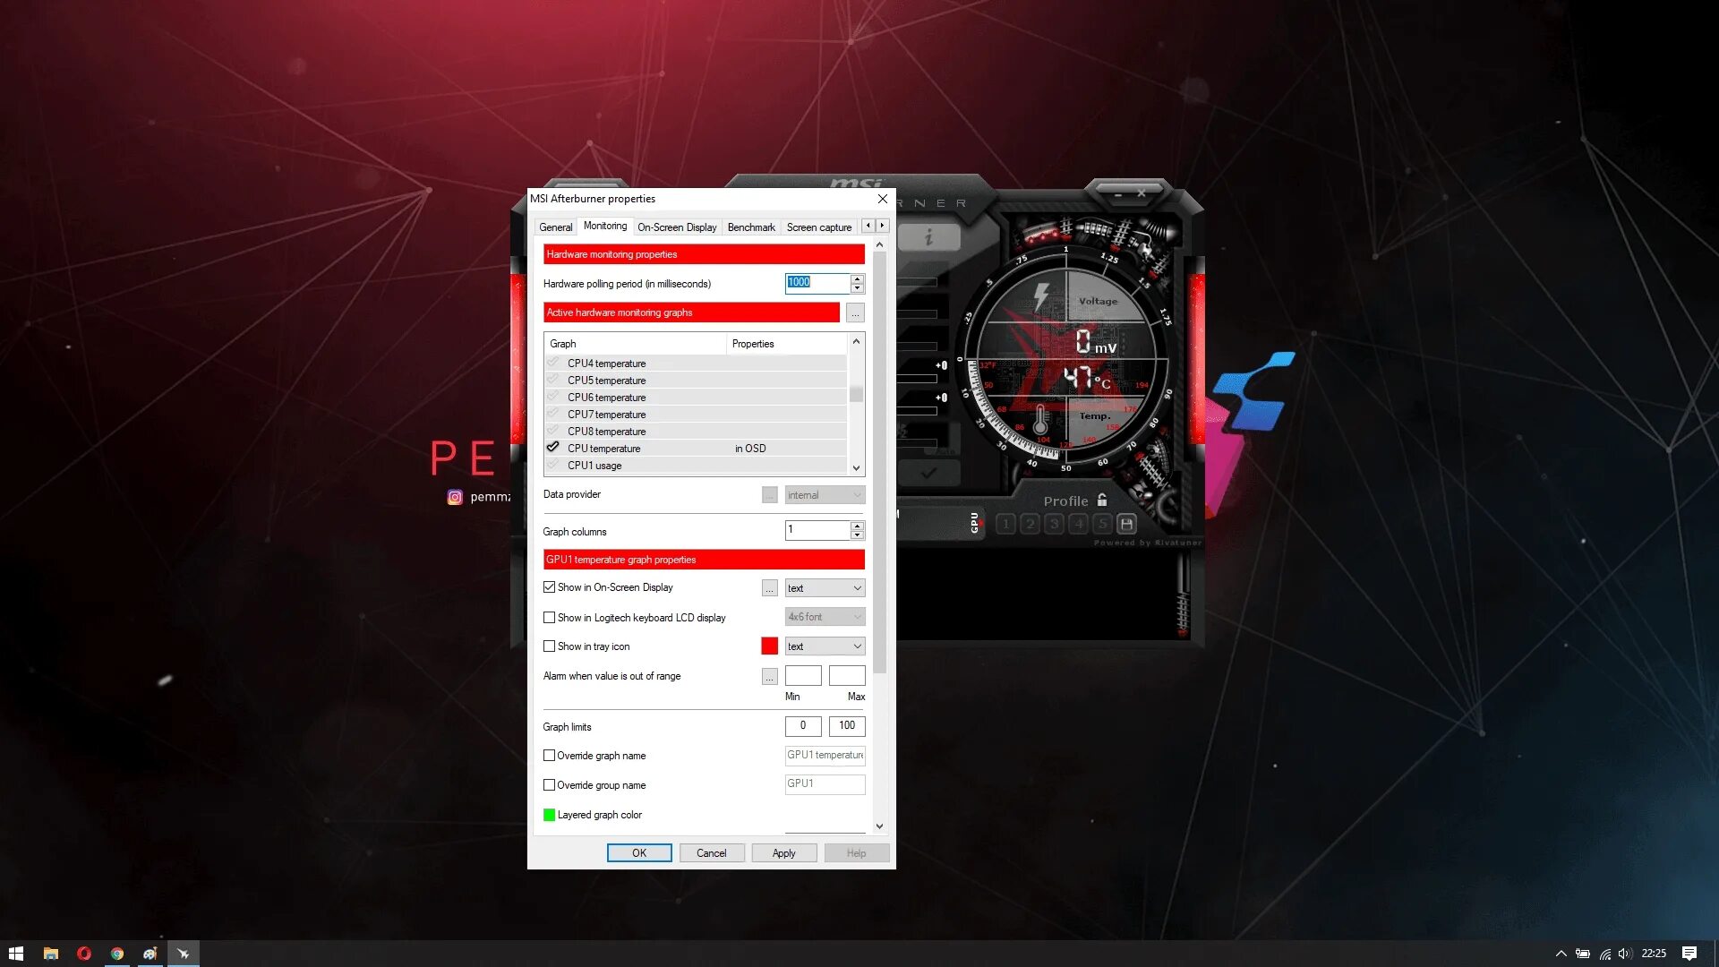Screen dimensions: 1719x967
Task: Click the red tray icon color swatch
Action: 769,646
